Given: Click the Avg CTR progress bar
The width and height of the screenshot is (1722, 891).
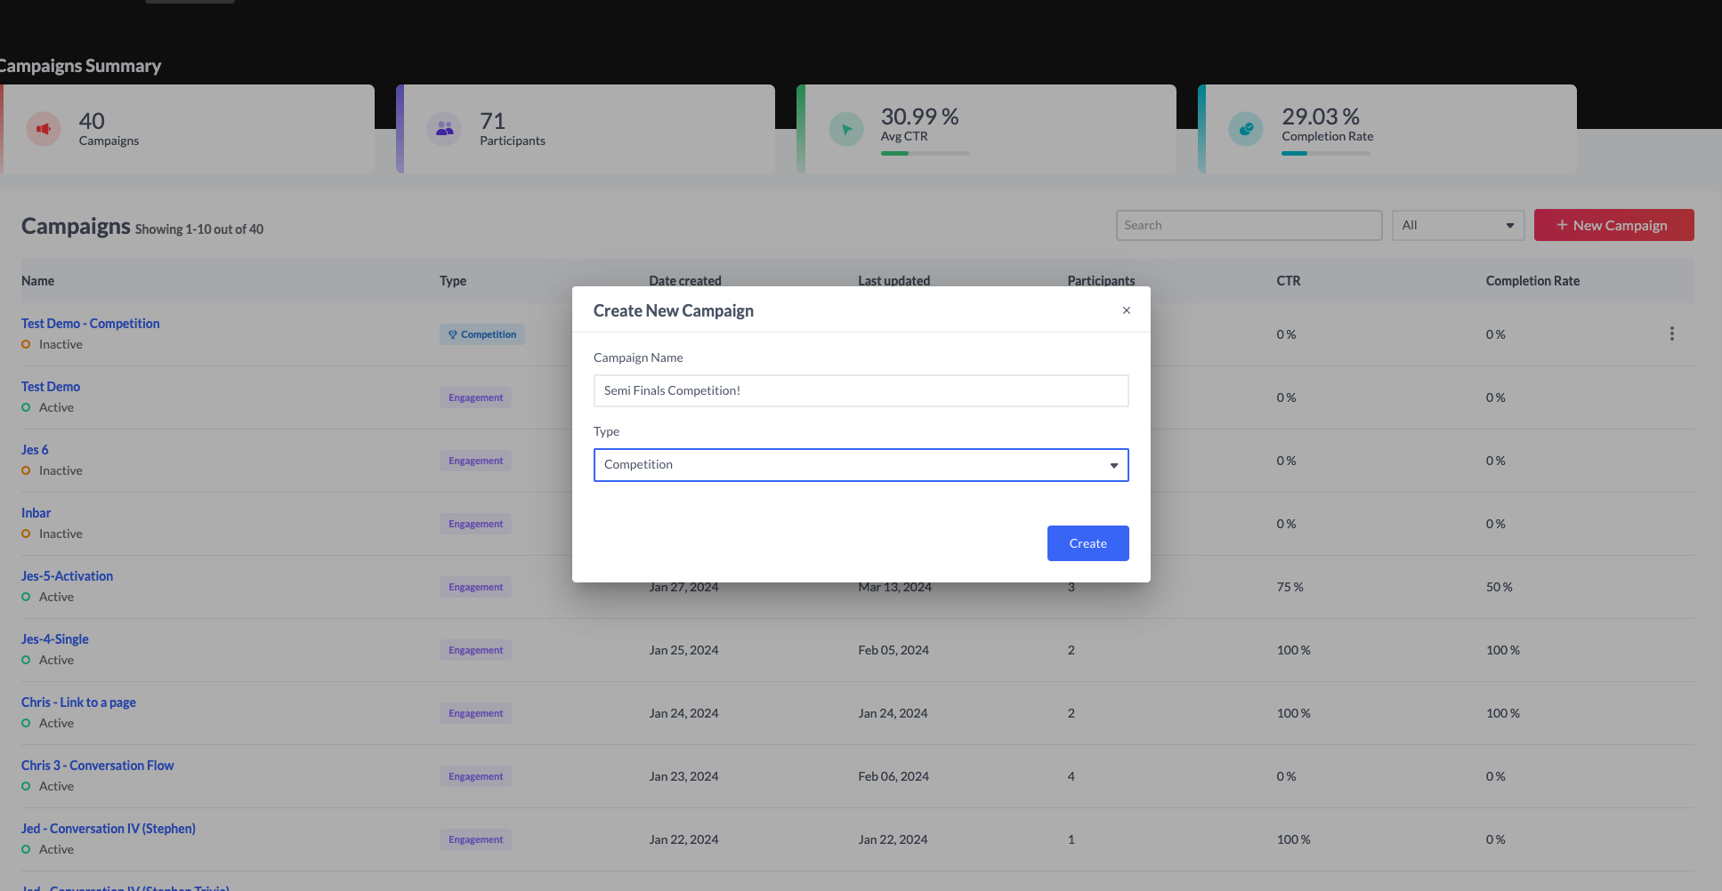Looking at the screenshot, I should pyautogui.click(x=925, y=153).
